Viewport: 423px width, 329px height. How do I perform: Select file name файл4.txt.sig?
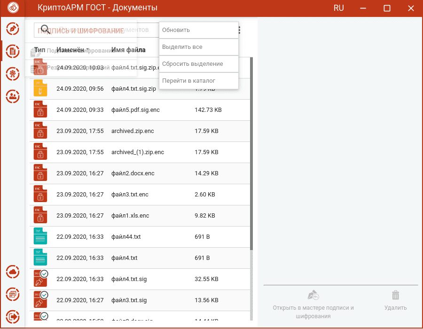pos(129,279)
